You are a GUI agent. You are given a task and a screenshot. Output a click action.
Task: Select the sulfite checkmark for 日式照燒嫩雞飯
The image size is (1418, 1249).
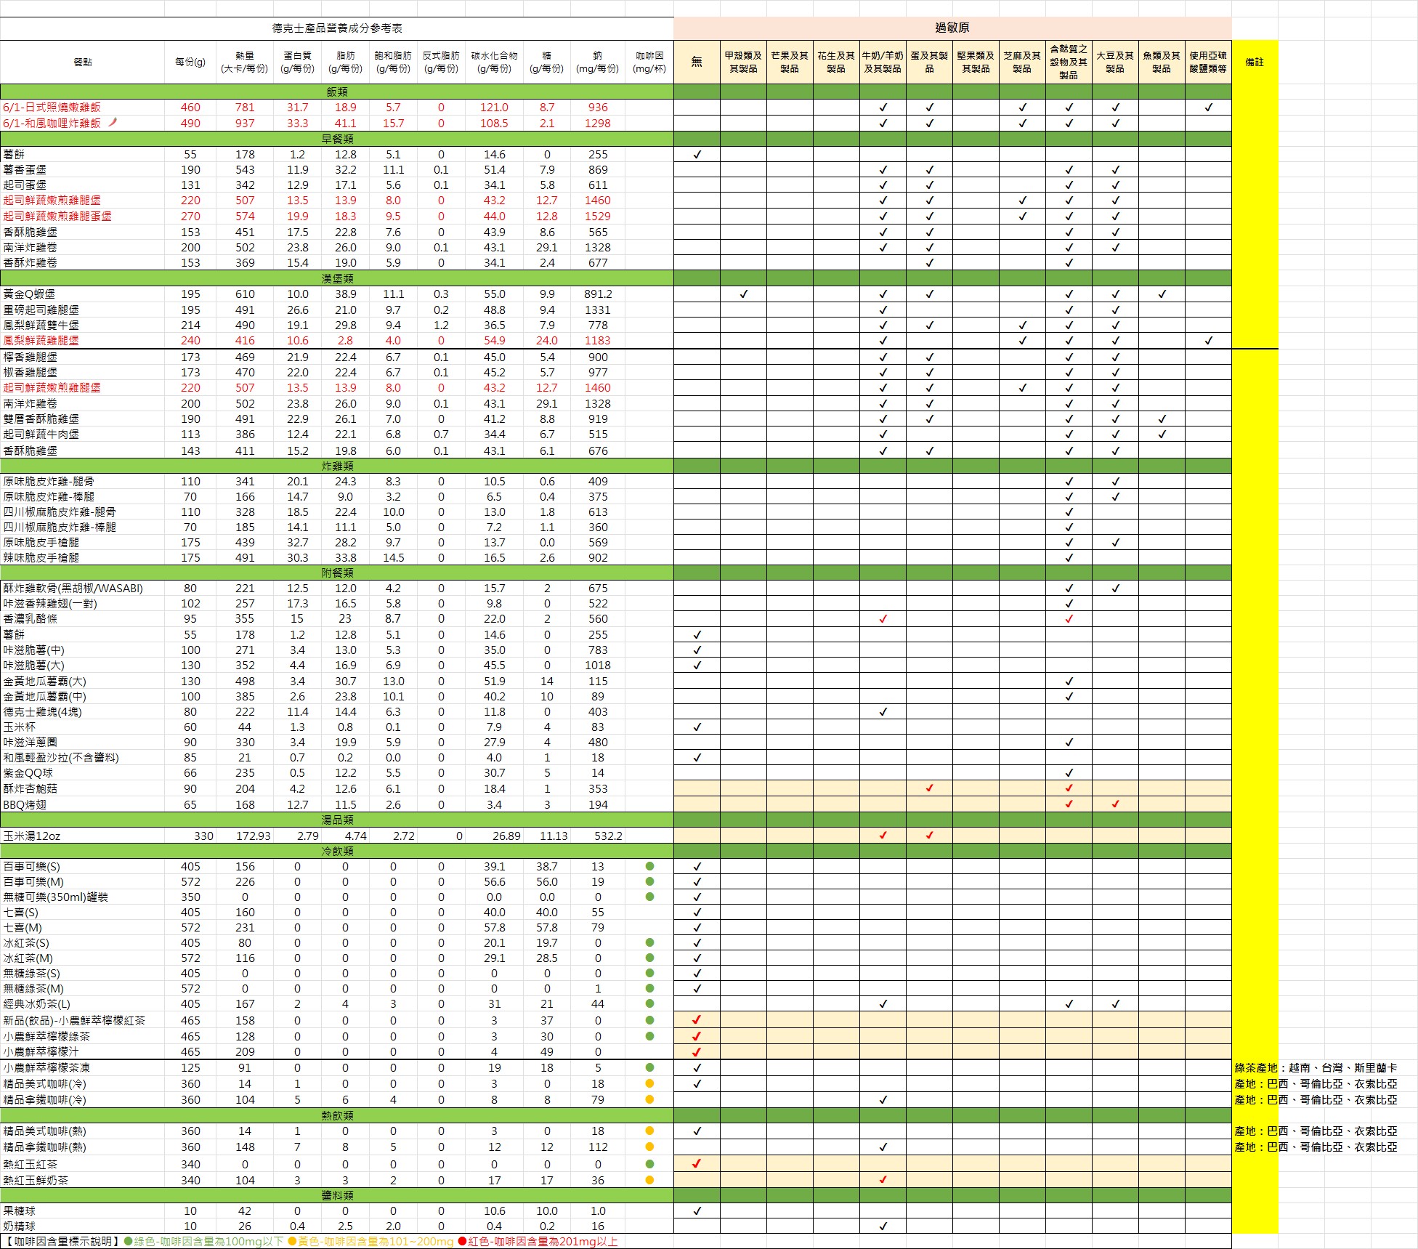1208,107
